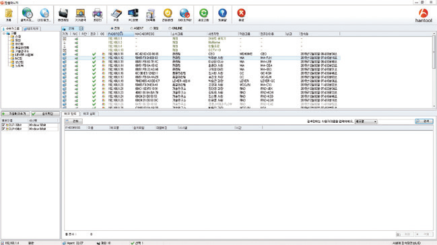Select the radio button between AGENT and ONLINE
The image size is (437, 245).
pos(151,28)
